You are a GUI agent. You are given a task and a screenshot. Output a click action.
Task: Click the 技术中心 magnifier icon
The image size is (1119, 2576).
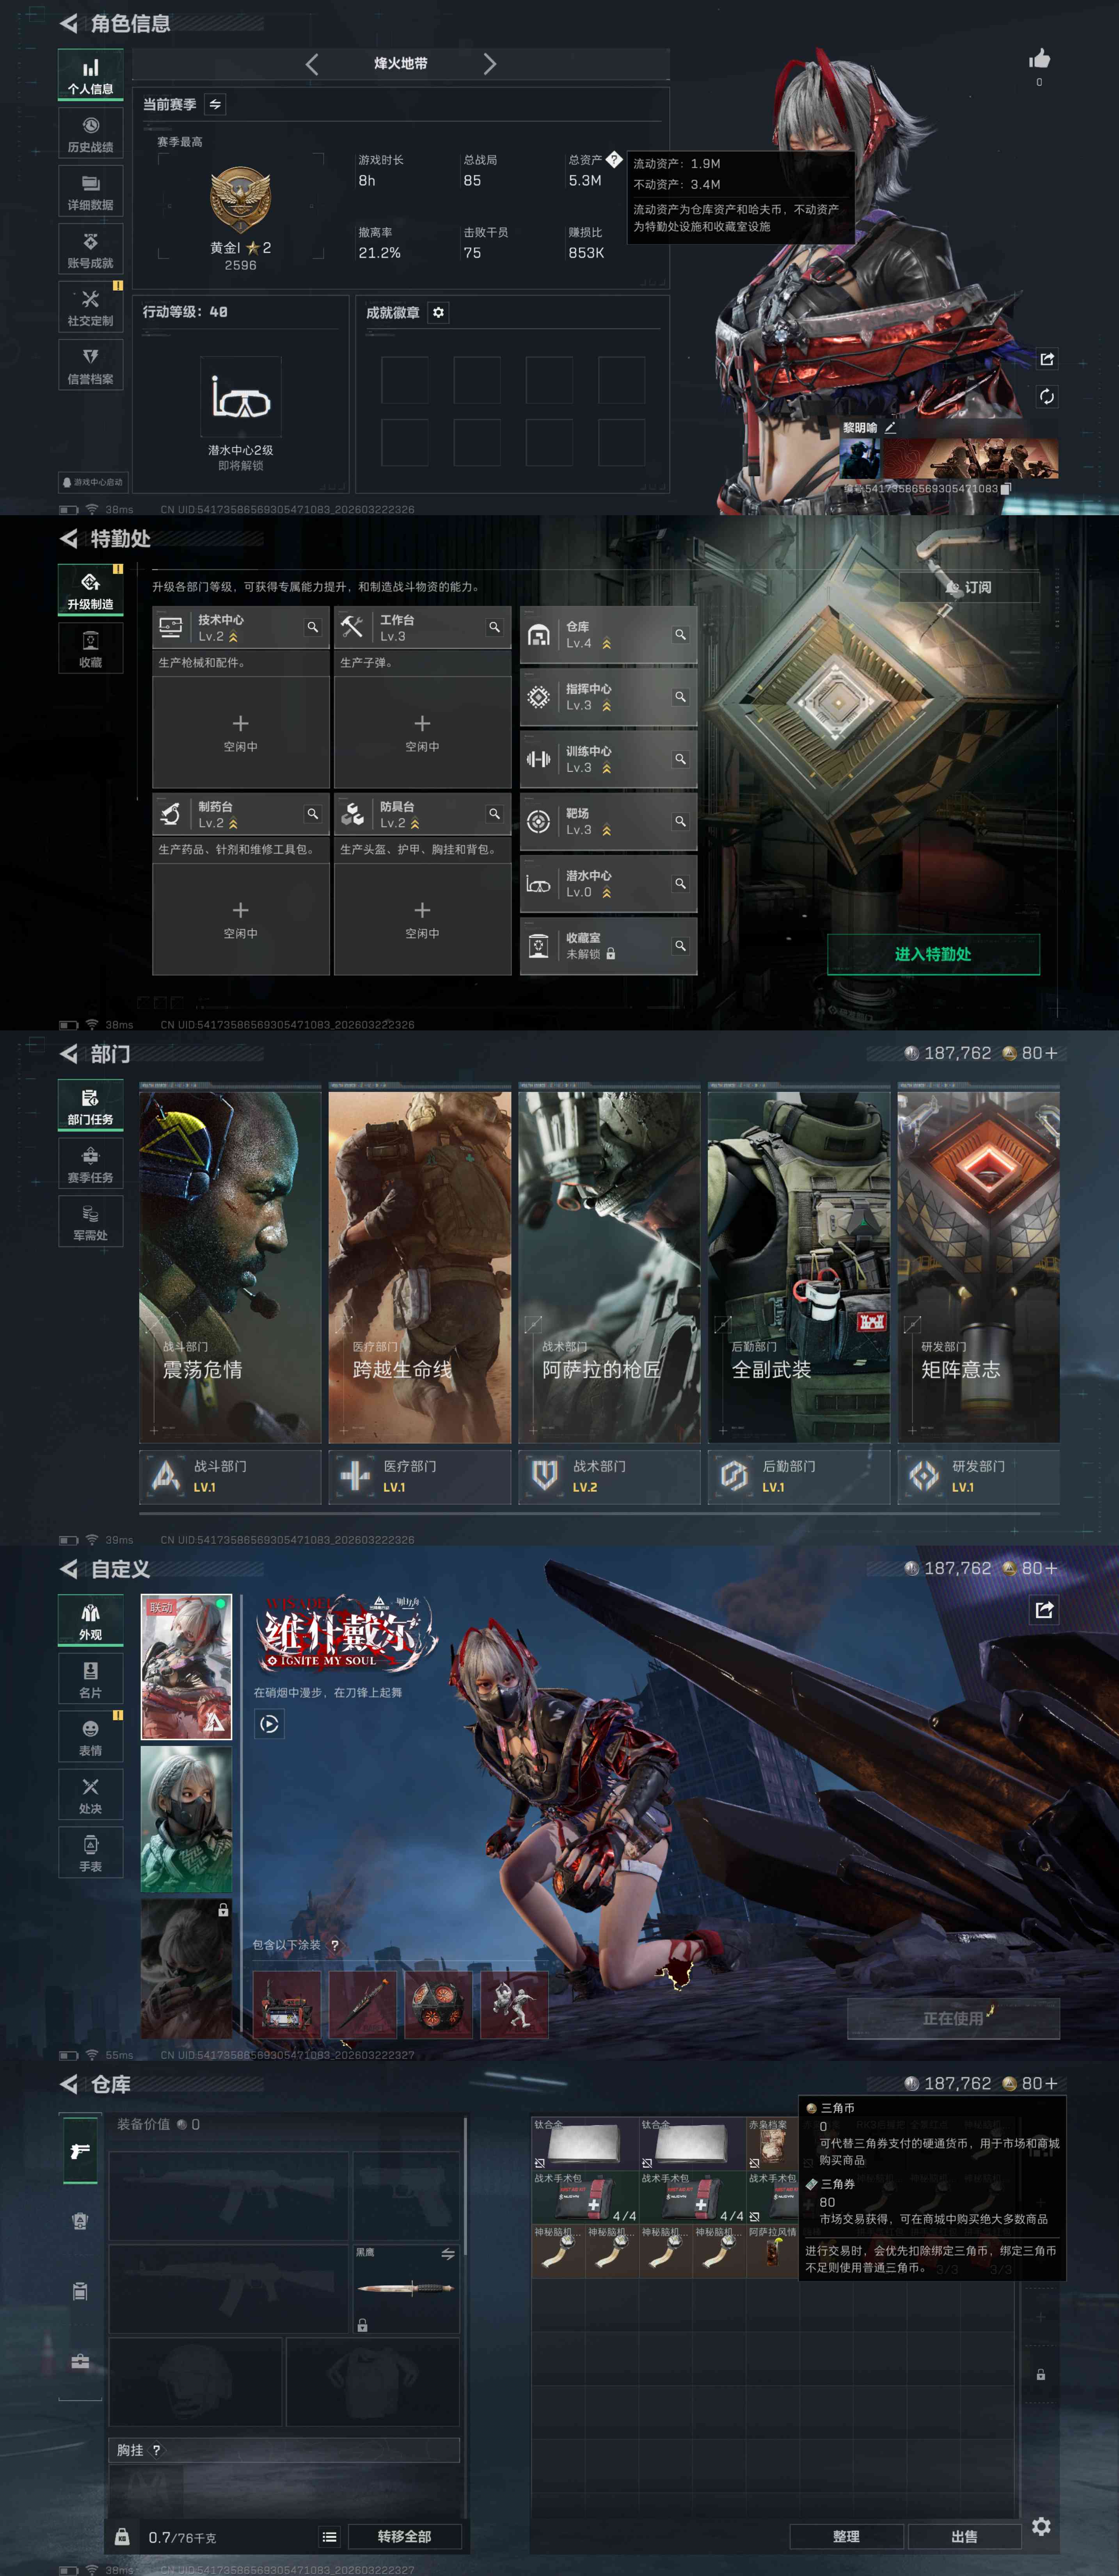(313, 627)
